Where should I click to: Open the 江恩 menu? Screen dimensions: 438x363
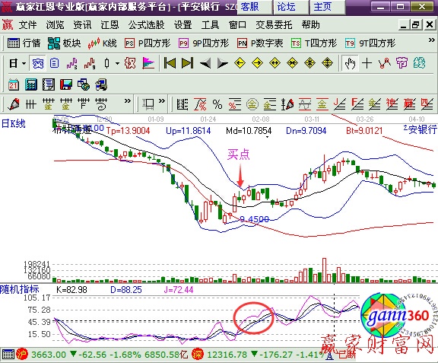pyautogui.click(x=109, y=25)
